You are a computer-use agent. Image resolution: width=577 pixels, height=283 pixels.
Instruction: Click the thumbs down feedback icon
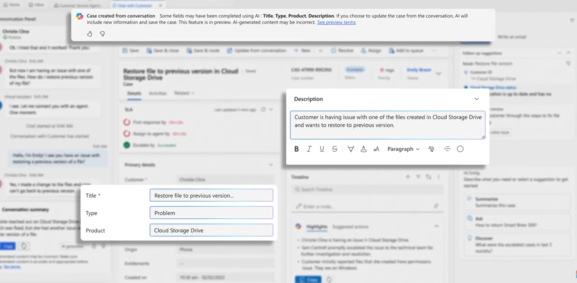[102, 34]
